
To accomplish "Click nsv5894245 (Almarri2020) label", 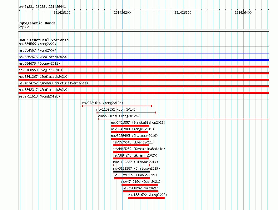I will (135, 155).
